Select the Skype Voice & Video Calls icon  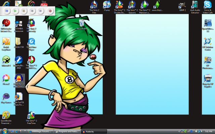click(207, 5)
